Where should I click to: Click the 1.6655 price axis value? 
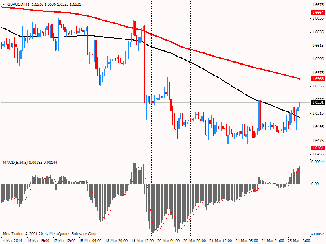(318, 18)
